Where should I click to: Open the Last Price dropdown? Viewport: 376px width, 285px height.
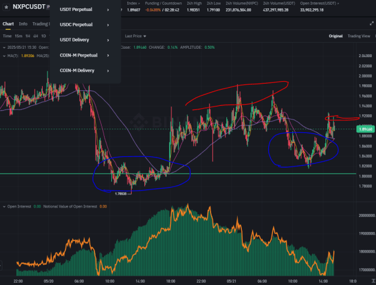[135, 36]
